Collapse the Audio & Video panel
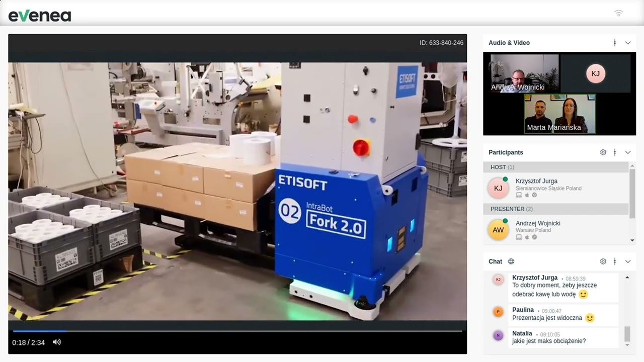This screenshot has height=362, width=644. [628, 43]
